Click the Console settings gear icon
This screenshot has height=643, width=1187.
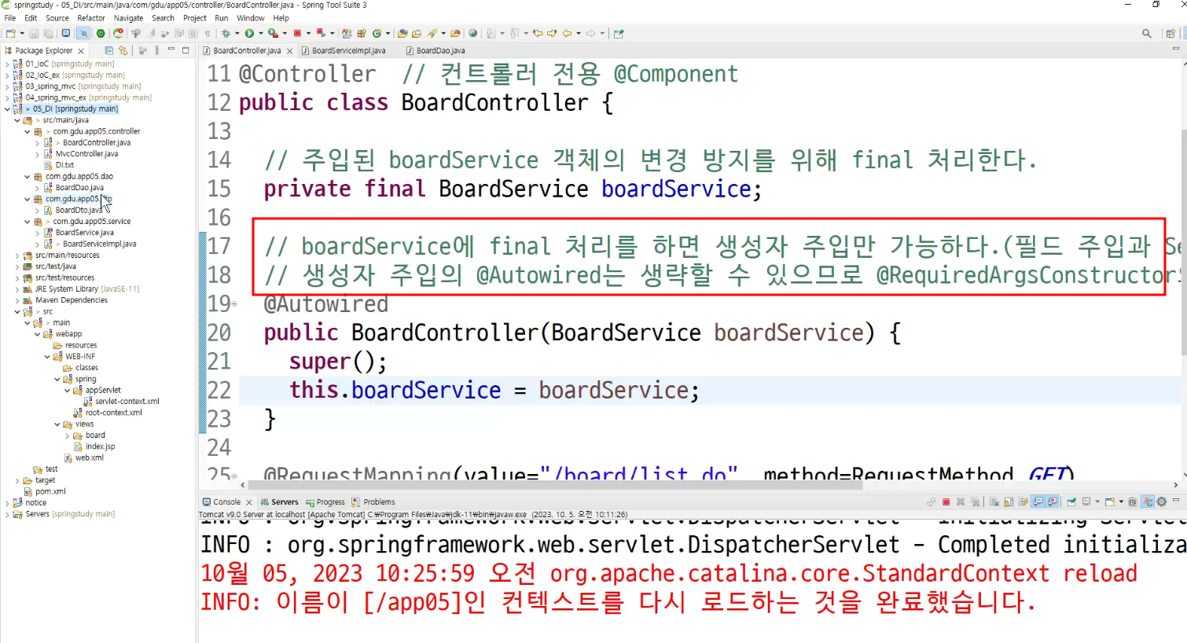(x=1161, y=502)
